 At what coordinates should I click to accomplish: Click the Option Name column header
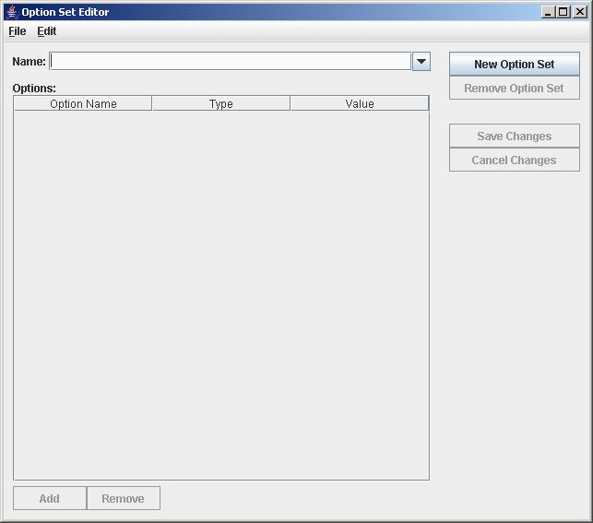83,103
